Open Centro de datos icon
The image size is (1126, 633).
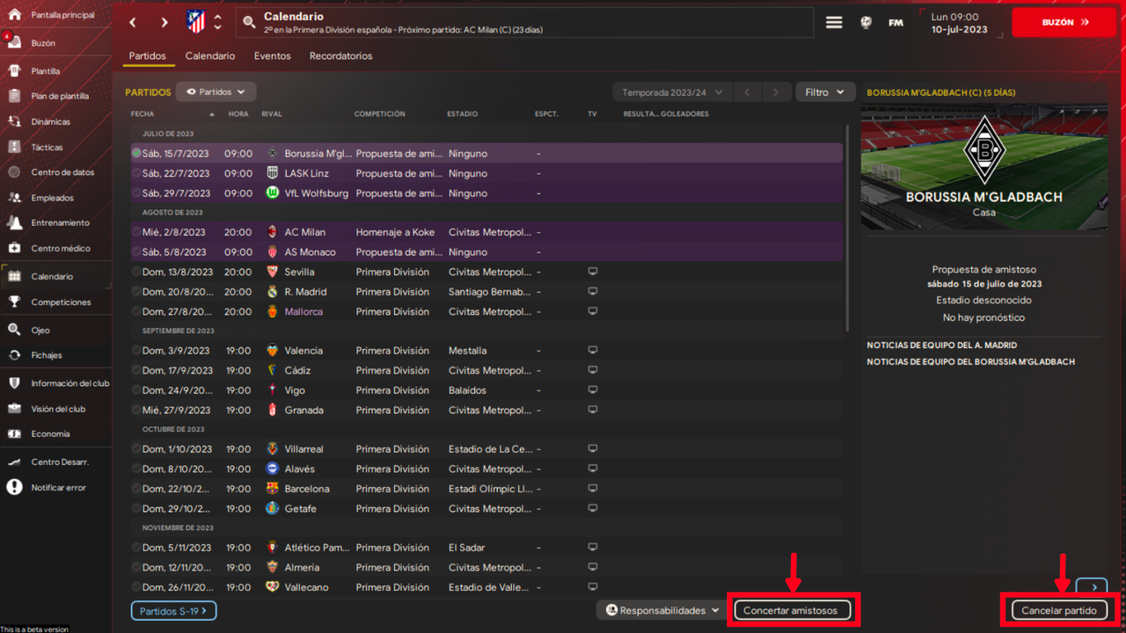pyautogui.click(x=14, y=172)
